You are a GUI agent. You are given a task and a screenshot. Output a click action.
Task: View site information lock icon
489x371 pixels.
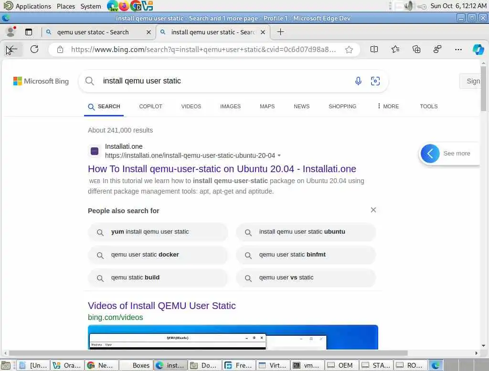[x=60, y=49]
